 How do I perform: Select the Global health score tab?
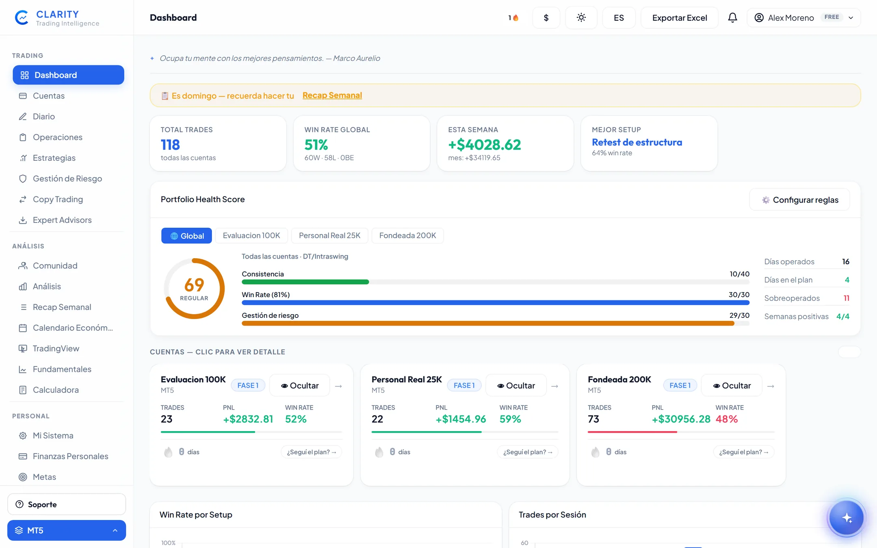tap(186, 236)
